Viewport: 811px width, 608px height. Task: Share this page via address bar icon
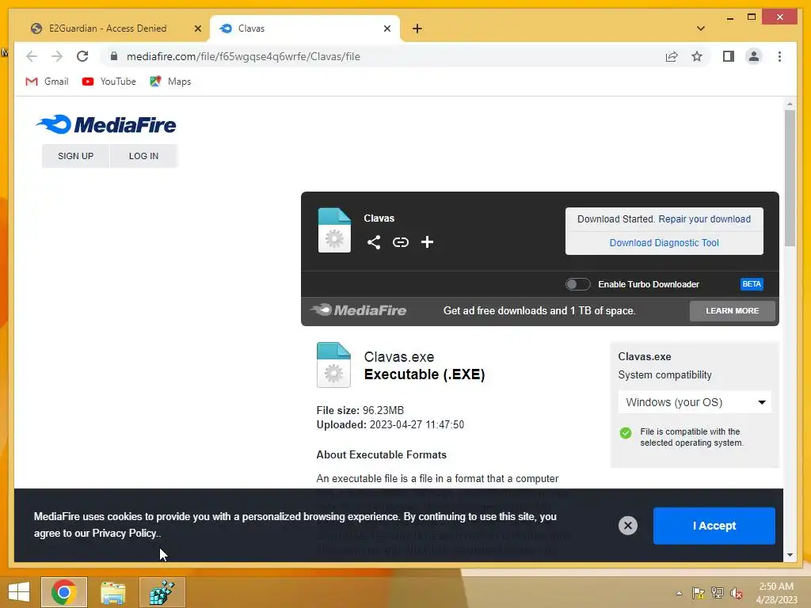(x=672, y=56)
